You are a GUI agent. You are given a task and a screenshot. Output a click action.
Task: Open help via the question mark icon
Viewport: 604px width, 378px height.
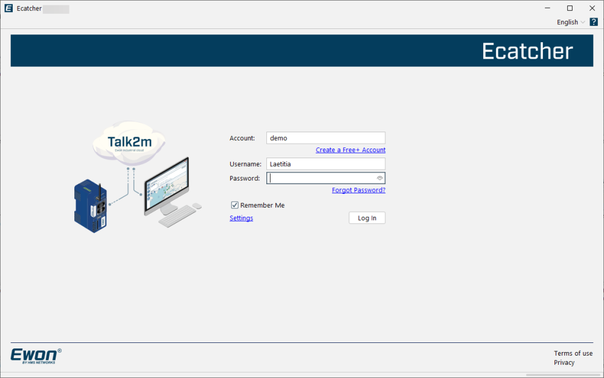coord(593,22)
